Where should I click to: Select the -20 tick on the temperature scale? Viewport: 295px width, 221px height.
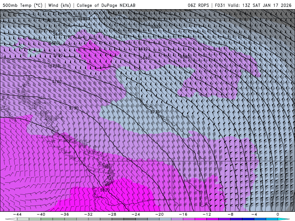pos(159,214)
